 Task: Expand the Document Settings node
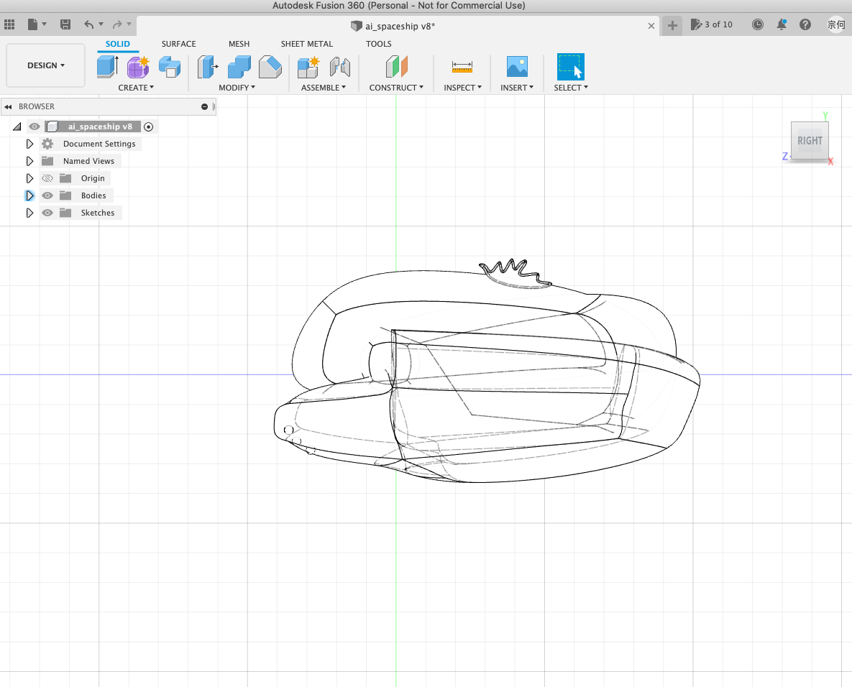pyautogui.click(x=29, y=144)
